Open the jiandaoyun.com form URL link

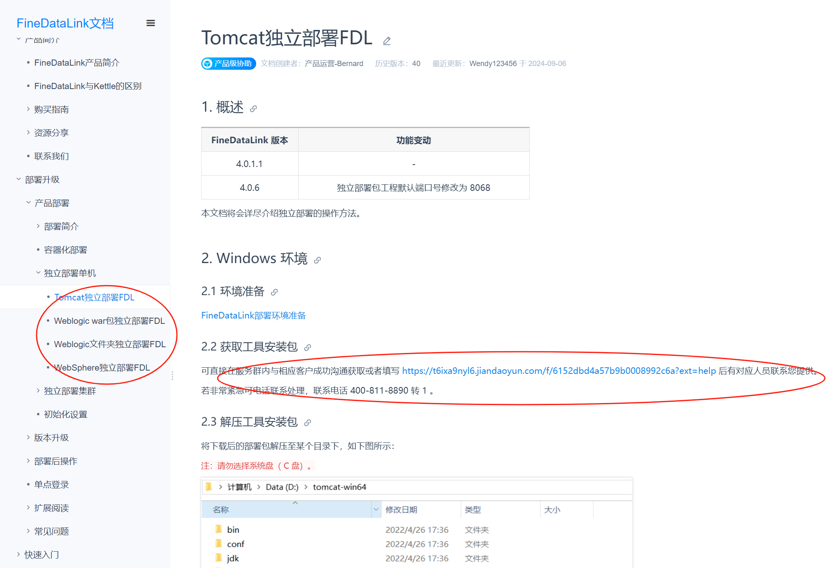click(x=559, y=371)
